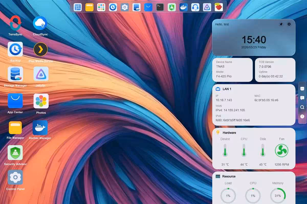Click the Disk temperature thermometer

coord(263,150)
